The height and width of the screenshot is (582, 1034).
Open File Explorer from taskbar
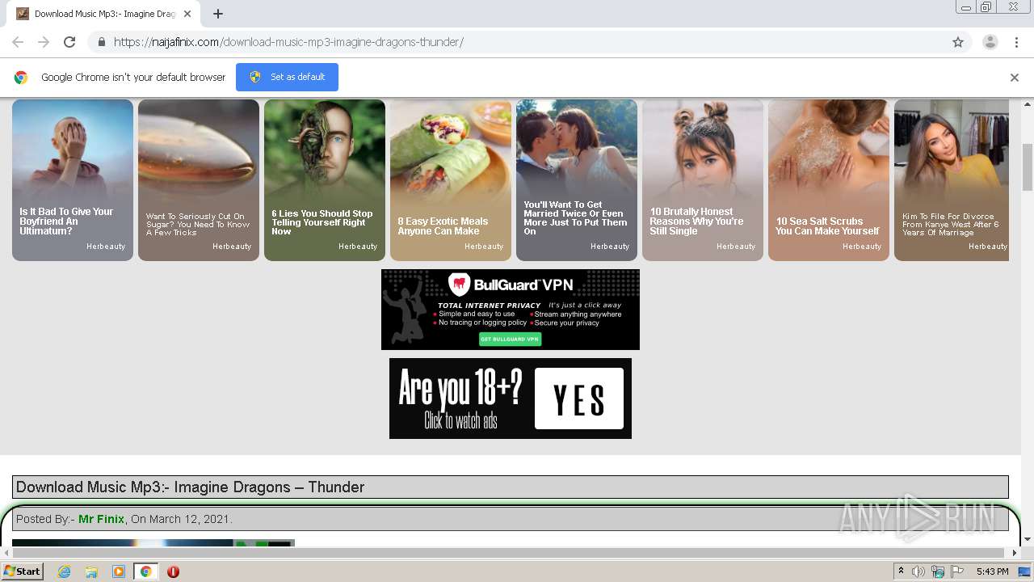click(x=91, y=571)
